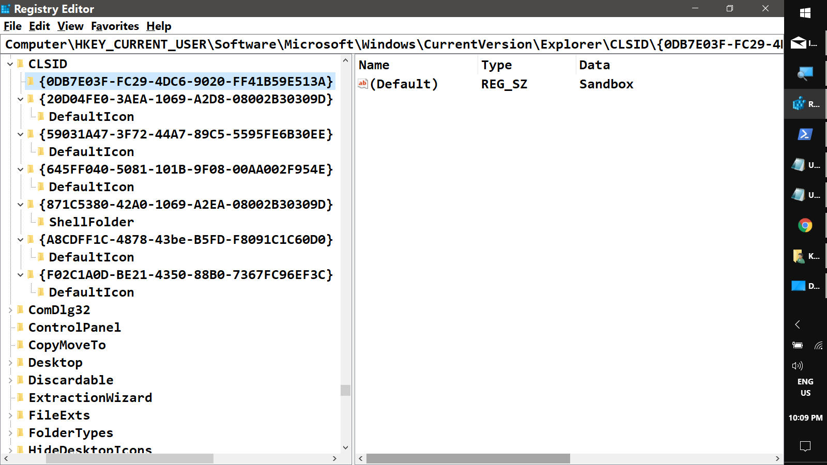This screenshot has width=827, height=465.
Task: Click the folder icon beside the Desktop key
Action: pos(21,362)
